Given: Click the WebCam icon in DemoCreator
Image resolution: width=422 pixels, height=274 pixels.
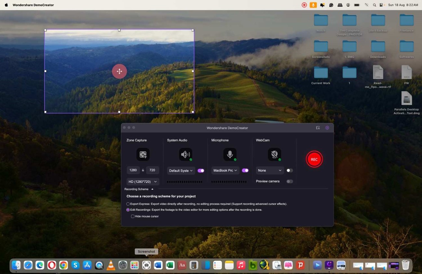Looking at the screenshot, I should coord(274,154).
